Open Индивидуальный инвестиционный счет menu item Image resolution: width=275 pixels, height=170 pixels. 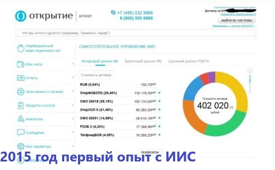coord(43,48)
